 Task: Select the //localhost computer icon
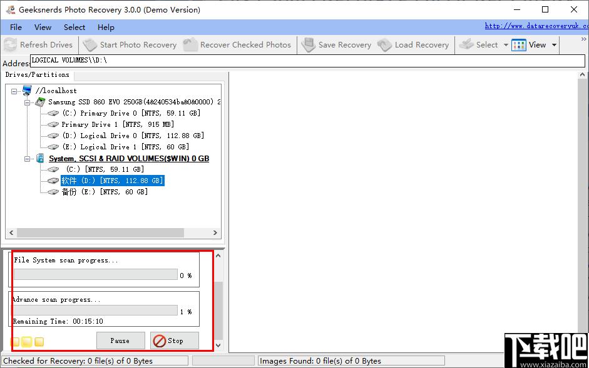27,91
